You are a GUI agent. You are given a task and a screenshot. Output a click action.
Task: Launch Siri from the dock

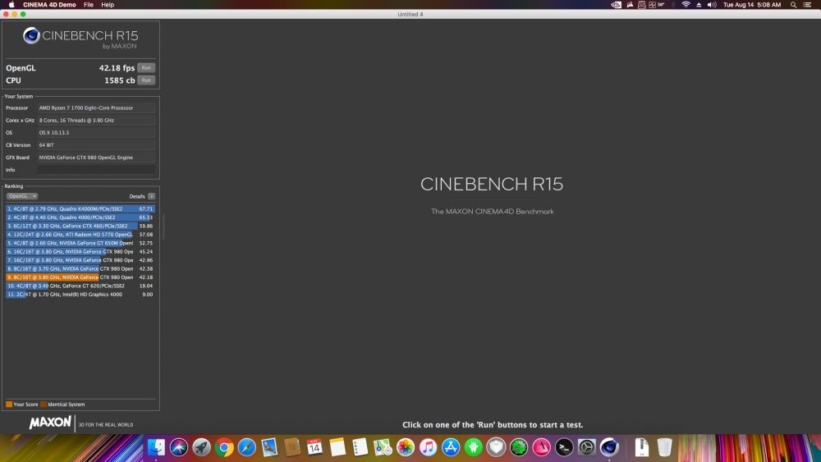(178, 447)
